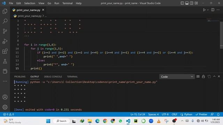
Task: Open the View menu
Action: pos(41,3)
